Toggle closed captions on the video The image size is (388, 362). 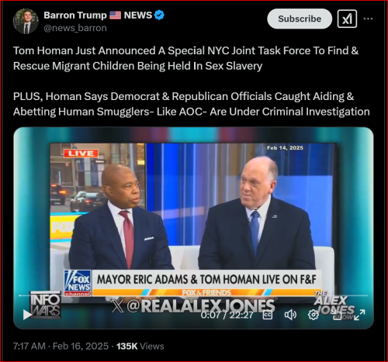[268, 315]
